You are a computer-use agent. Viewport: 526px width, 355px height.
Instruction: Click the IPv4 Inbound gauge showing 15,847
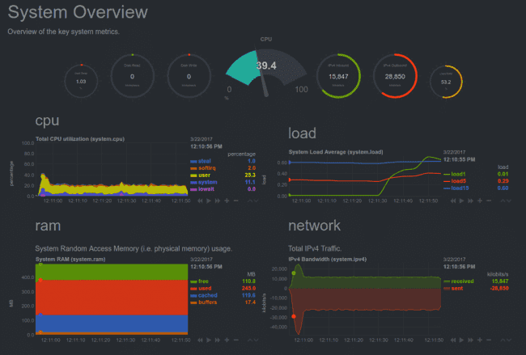click(x=338, y=76)
